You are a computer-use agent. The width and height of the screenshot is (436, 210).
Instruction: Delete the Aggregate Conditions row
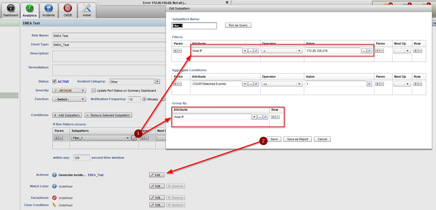coord(420,84)
